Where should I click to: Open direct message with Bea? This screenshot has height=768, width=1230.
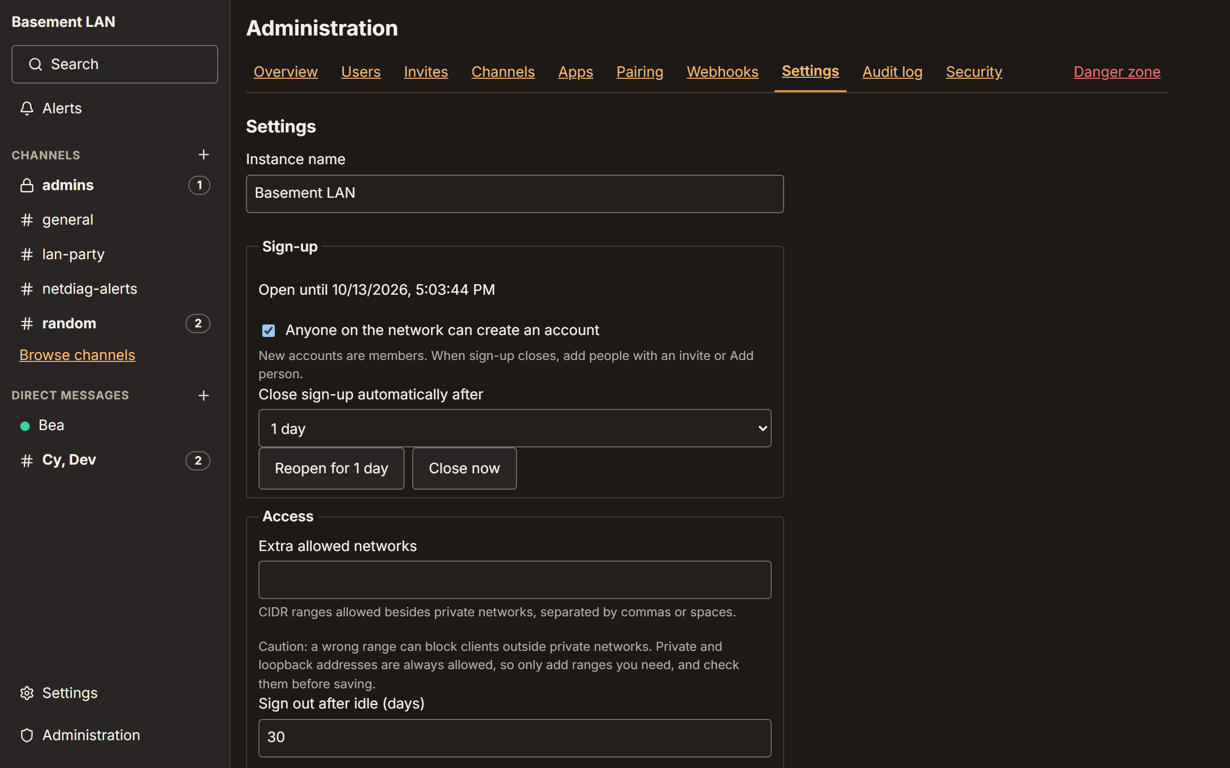point(114,426)
